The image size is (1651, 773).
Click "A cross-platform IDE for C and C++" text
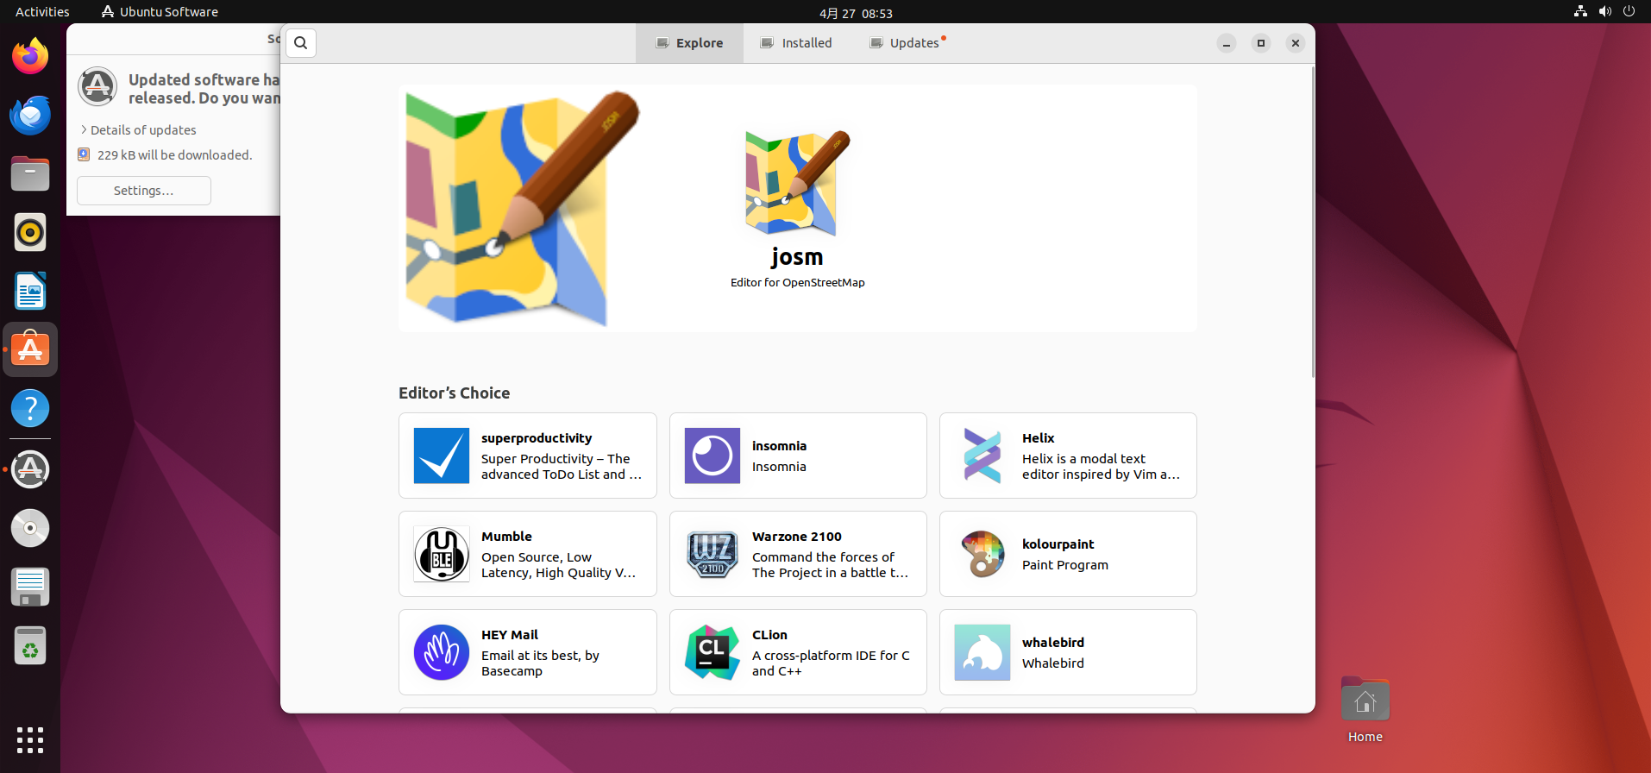(831, 663)
